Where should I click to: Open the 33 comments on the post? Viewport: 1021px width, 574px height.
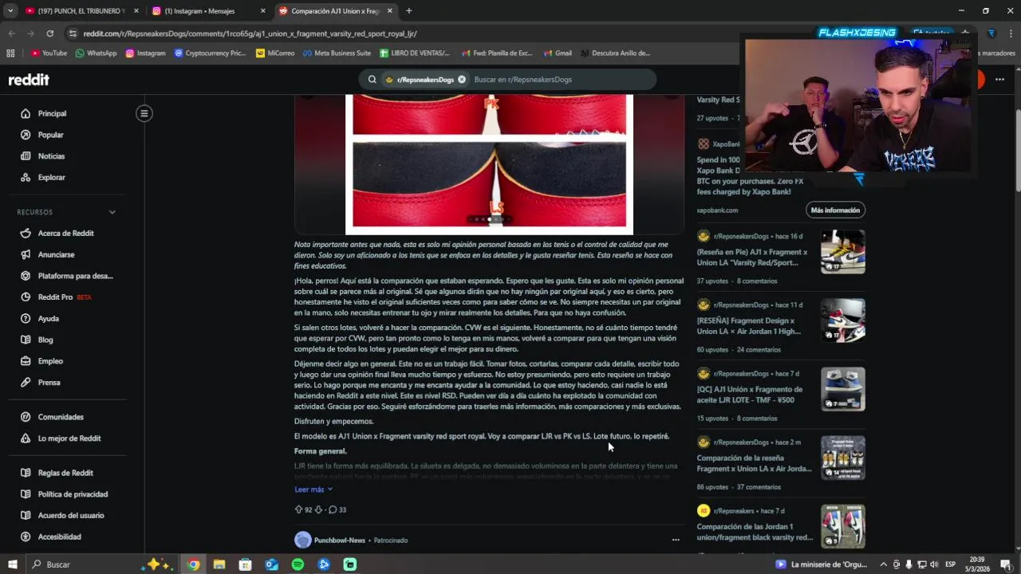point(337,509)
